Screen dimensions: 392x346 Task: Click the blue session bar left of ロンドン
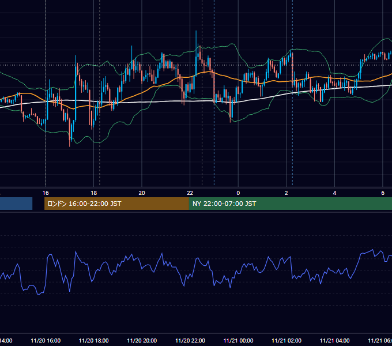point(16,204)
